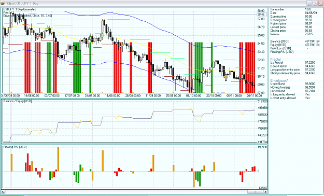This screenshot has width=324, height=196.
Task: Select the Long position entry price label
Action: click(x=285, y=69)
